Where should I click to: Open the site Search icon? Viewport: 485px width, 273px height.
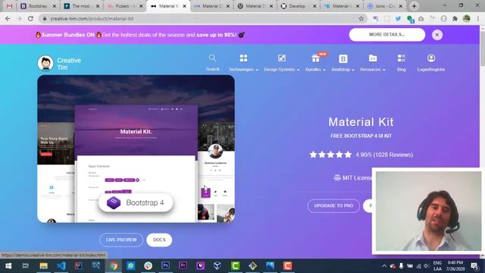coord(212,63)
